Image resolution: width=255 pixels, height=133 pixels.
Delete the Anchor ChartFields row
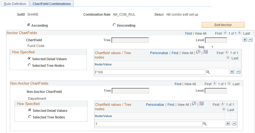click(x=250, y=40)
